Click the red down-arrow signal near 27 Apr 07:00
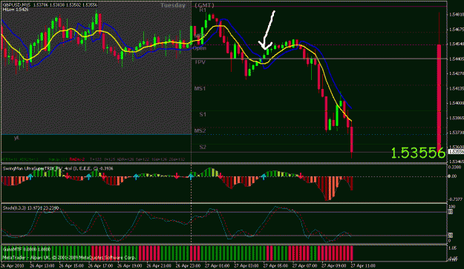 [x=301, y=176]
